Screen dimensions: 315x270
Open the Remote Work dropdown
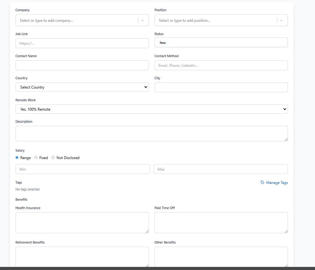151,109
